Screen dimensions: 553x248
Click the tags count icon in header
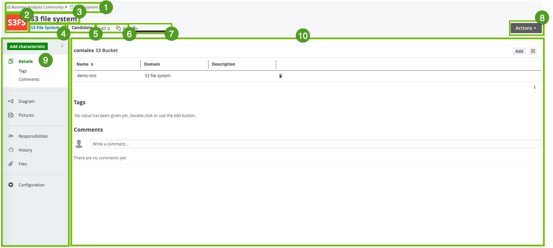(104, 28)
